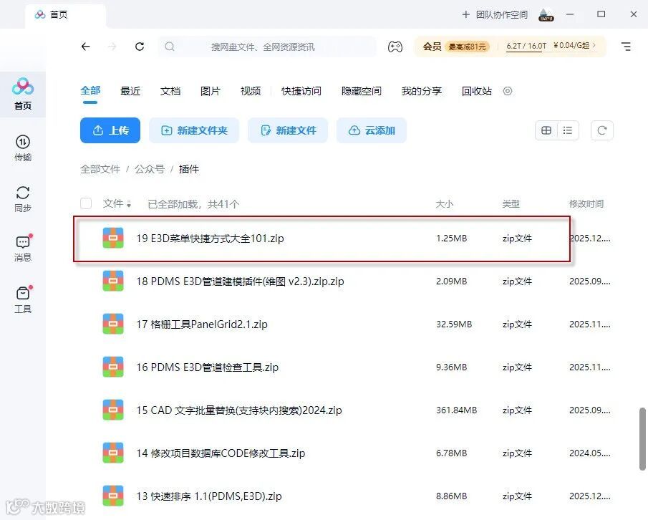Reload the page with the refresh icon
648x520 pixels.
140,47
